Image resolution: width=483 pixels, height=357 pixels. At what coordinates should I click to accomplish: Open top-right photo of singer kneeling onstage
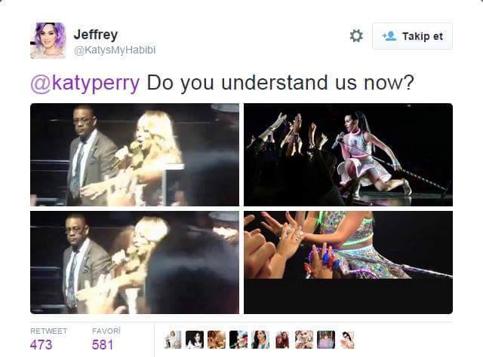348,154
